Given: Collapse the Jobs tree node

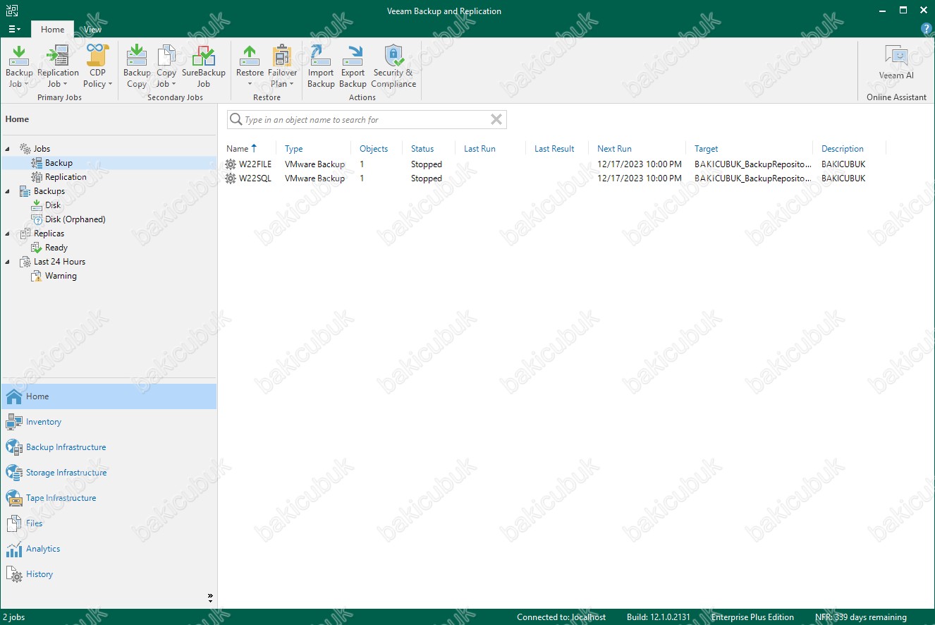Looking at the screenshot, I should point(8,149).
